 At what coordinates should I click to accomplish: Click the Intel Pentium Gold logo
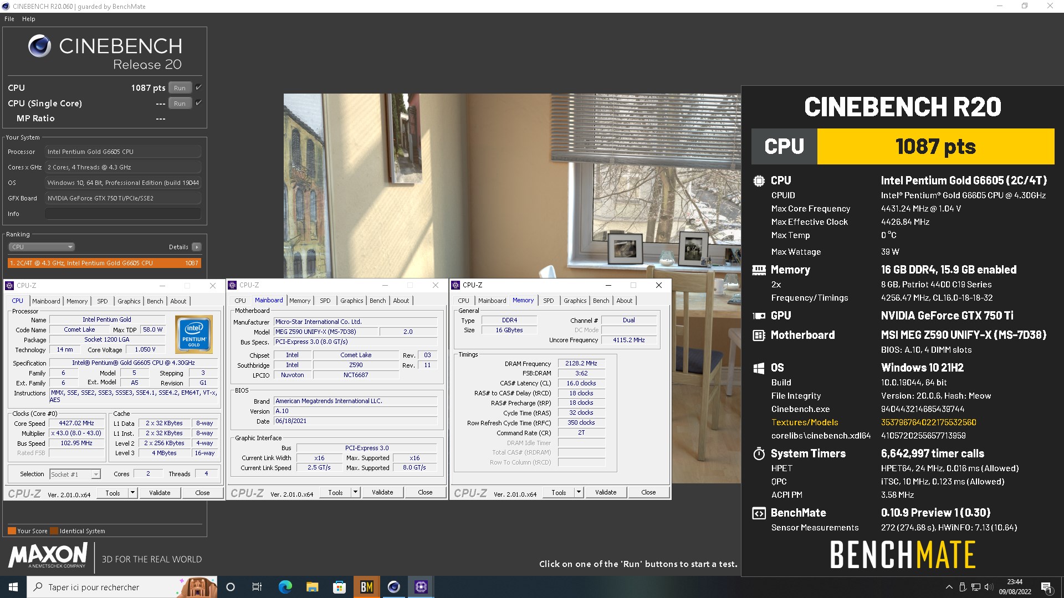point(194,334)
